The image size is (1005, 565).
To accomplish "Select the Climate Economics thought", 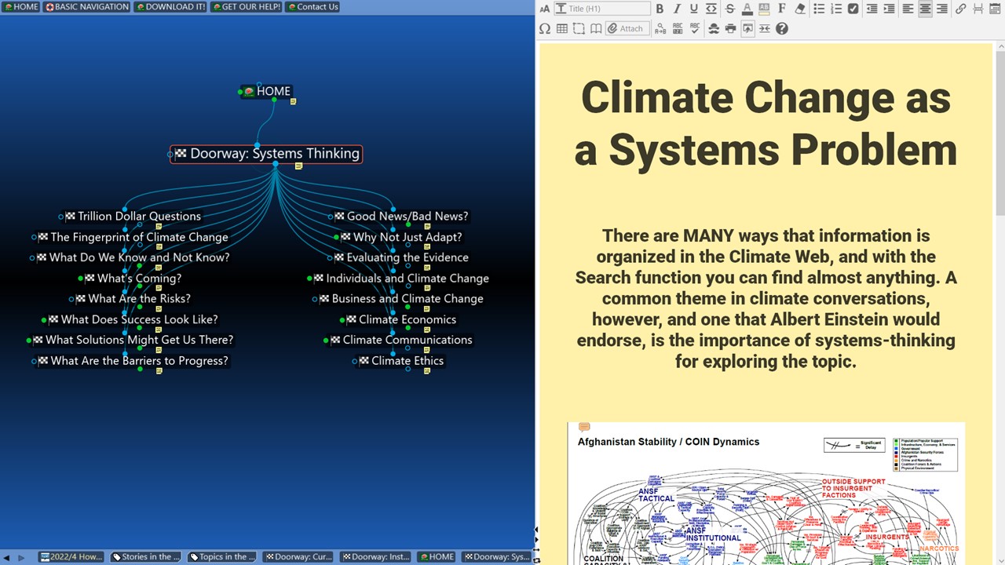I will 407,319.
